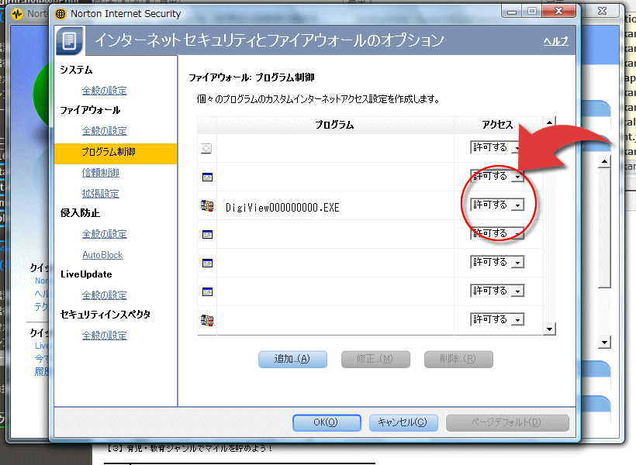Click the DigiView000000000.EXE program icon
The width and height of the screenshot is (636, 465).
207,206
